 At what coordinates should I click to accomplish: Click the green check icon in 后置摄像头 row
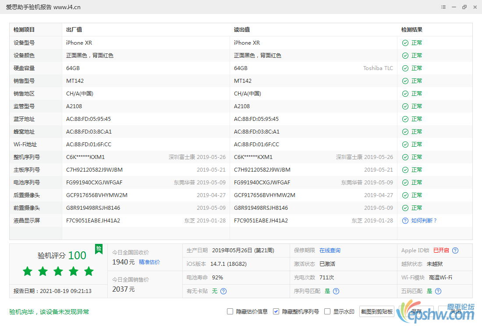coord(405,195)
